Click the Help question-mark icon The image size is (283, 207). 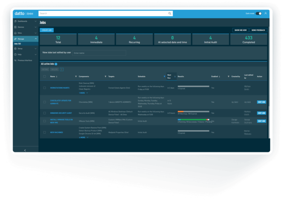15,54
